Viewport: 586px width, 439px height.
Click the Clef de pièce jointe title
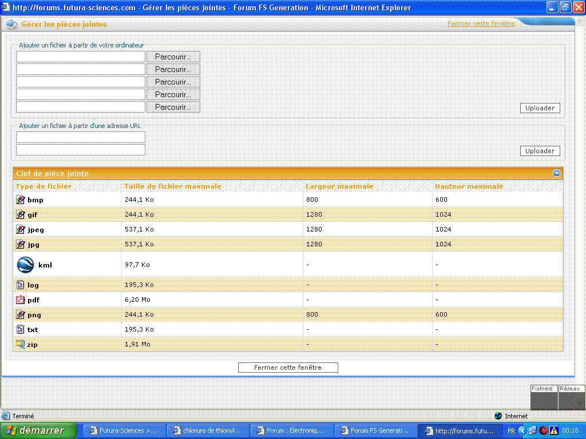(x=52, y=173)
